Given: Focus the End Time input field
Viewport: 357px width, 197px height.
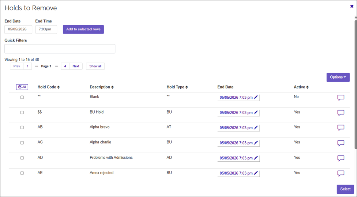Looking at the screenshot, I should pyautogui.click(x=46, y=29).
